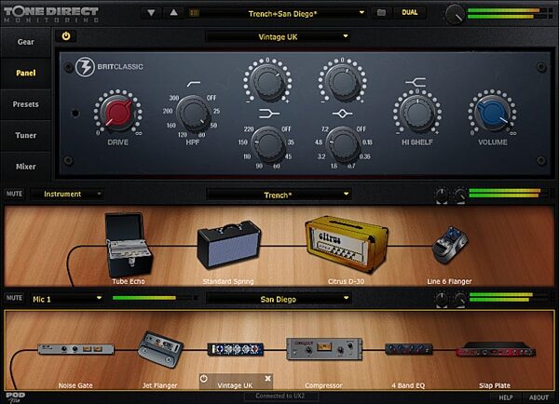Click the low shelf frequency knob near 220
The width and height of the screenshot is (559, 404).
268,143
